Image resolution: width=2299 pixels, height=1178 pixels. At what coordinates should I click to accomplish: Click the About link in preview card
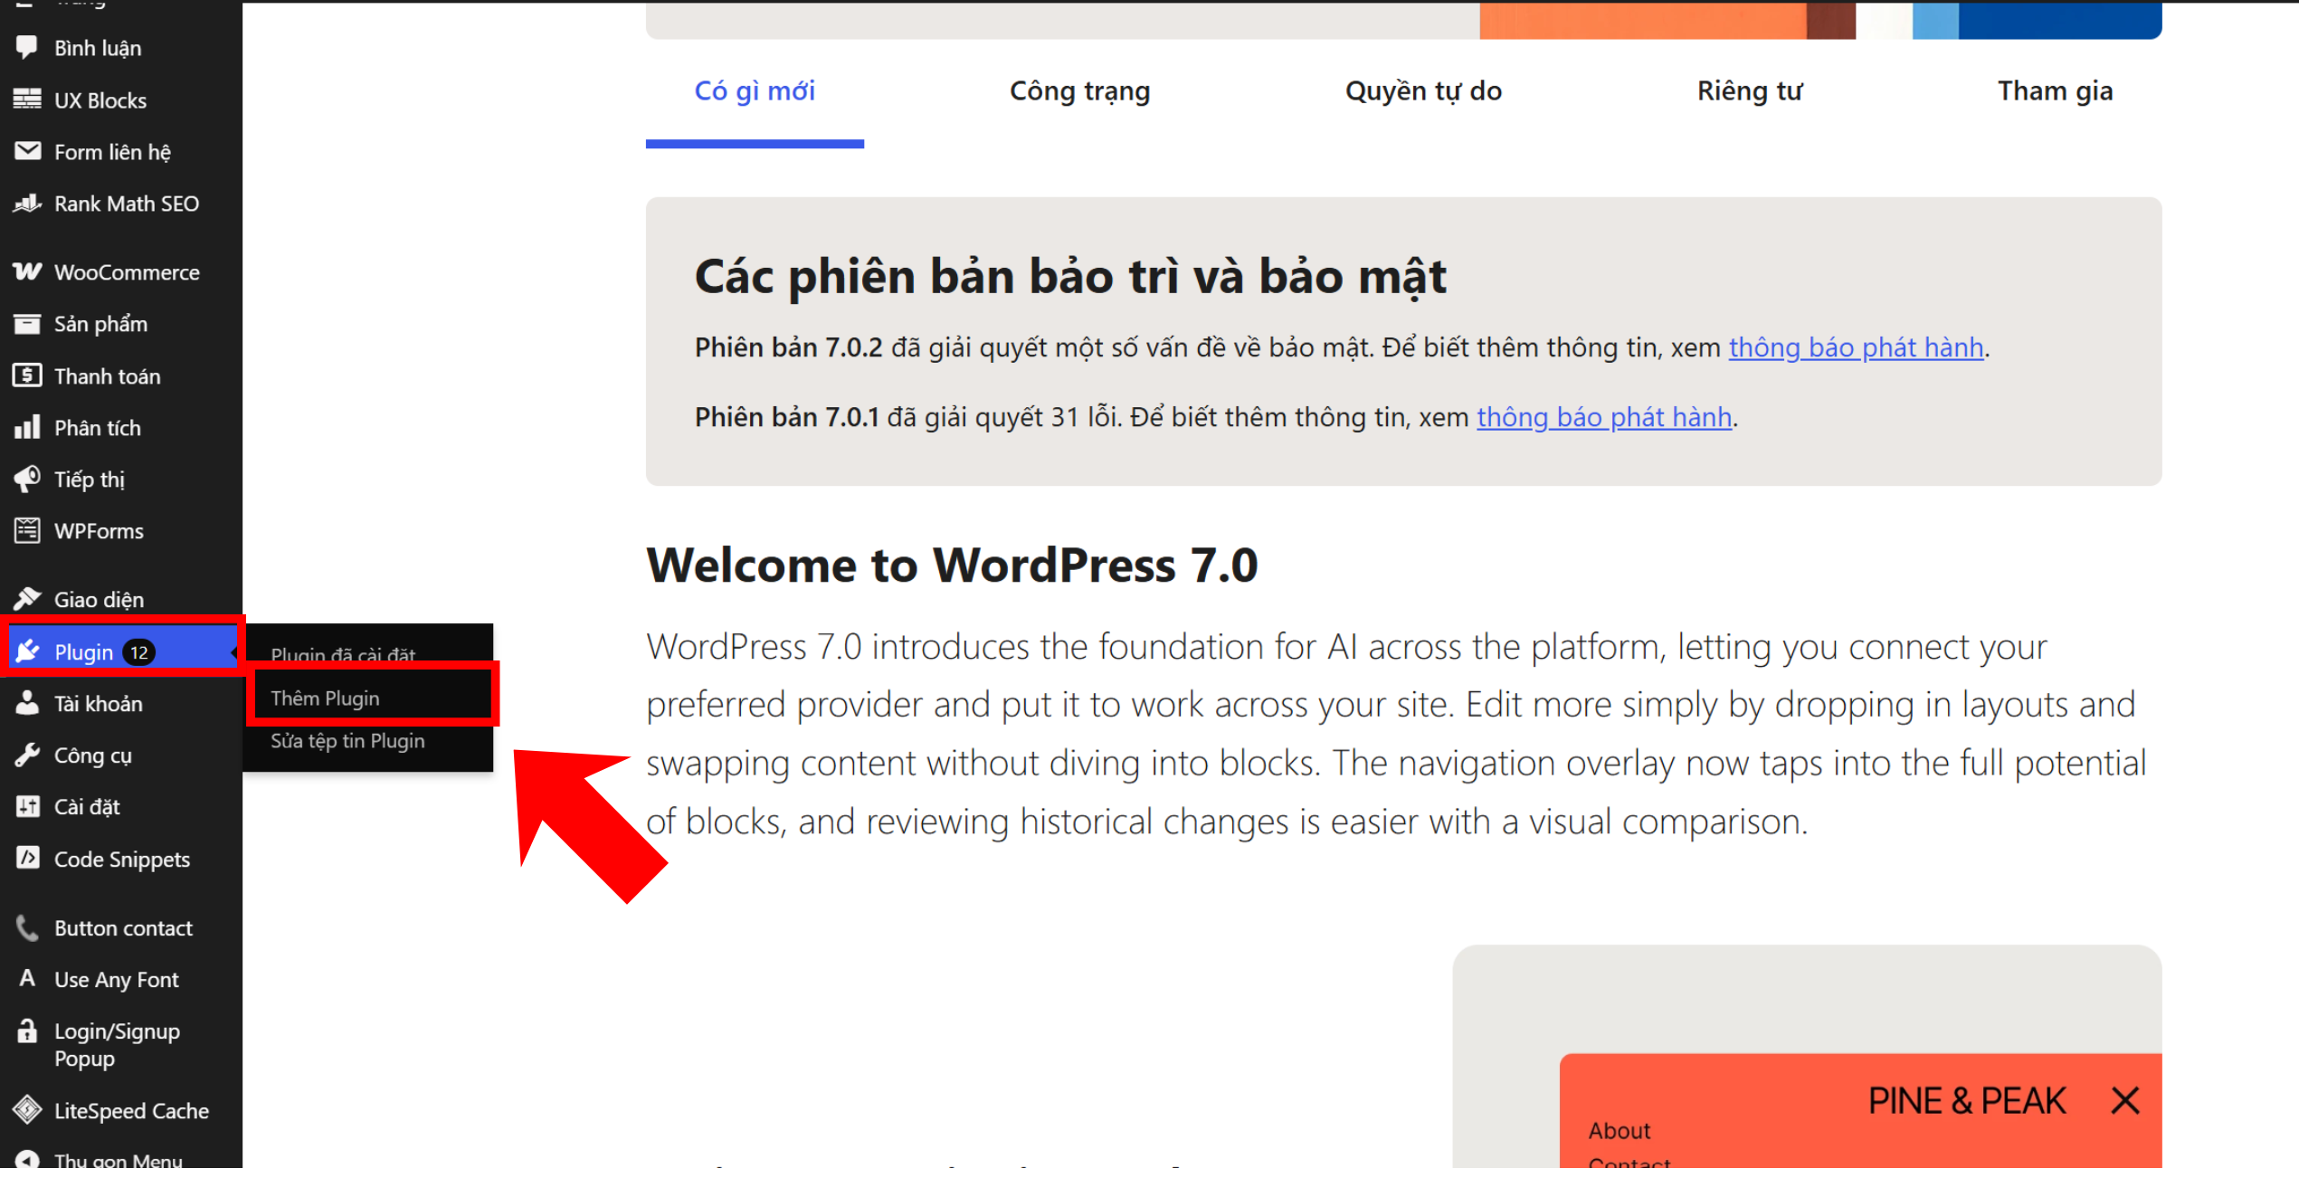pos(1619,1130)
